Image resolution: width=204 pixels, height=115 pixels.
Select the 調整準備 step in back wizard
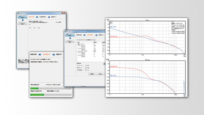coord(32,17)
